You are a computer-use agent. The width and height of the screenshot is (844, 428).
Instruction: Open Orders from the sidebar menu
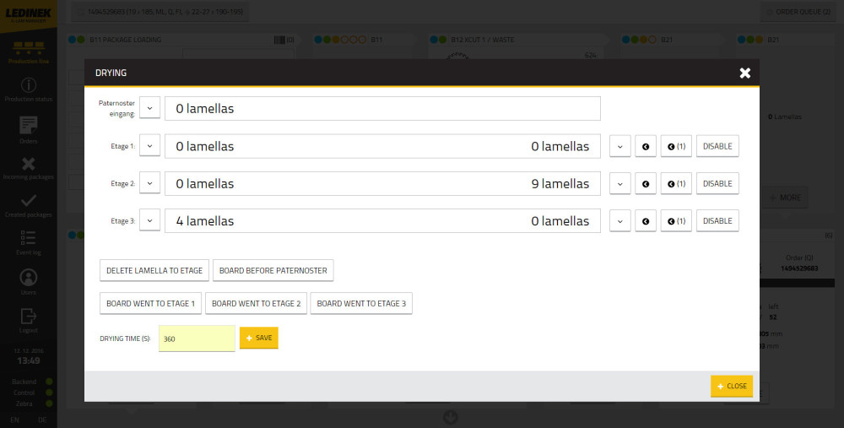click(28, 129)
